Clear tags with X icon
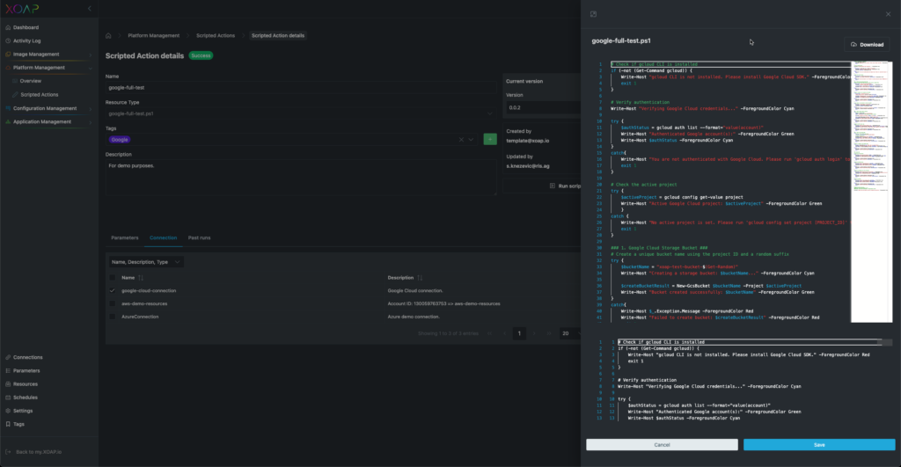The image size is (901, 467). 461,140
